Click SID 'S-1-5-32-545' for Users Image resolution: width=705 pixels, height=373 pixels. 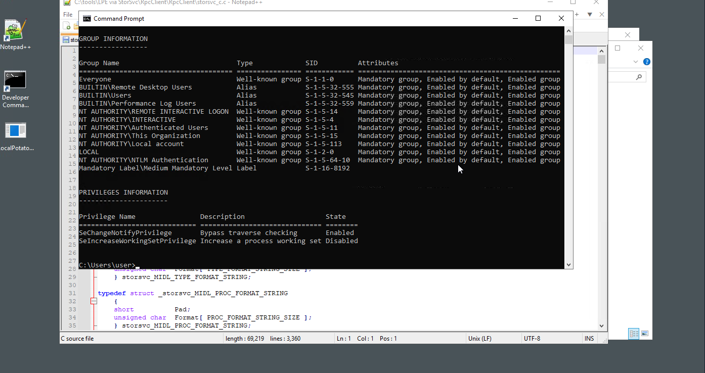tap(330, 96)
